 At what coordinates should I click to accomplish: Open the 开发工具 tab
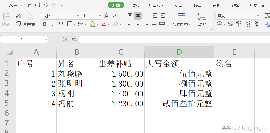click(x=257, y=5)
